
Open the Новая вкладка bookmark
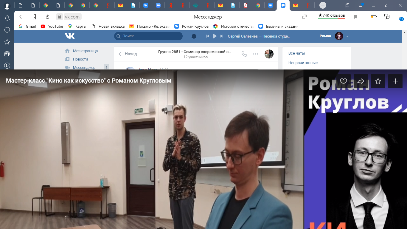tap(108, 26)
